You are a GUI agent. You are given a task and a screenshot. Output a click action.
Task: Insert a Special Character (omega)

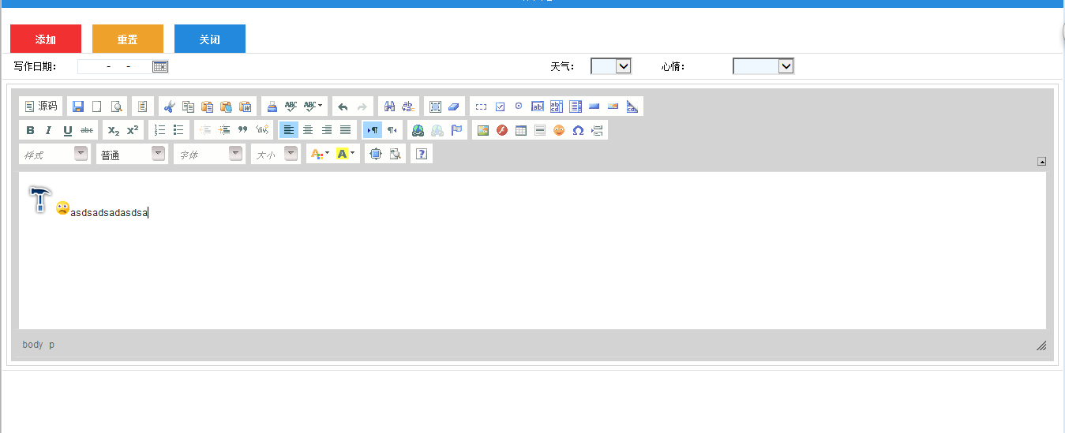578,130
